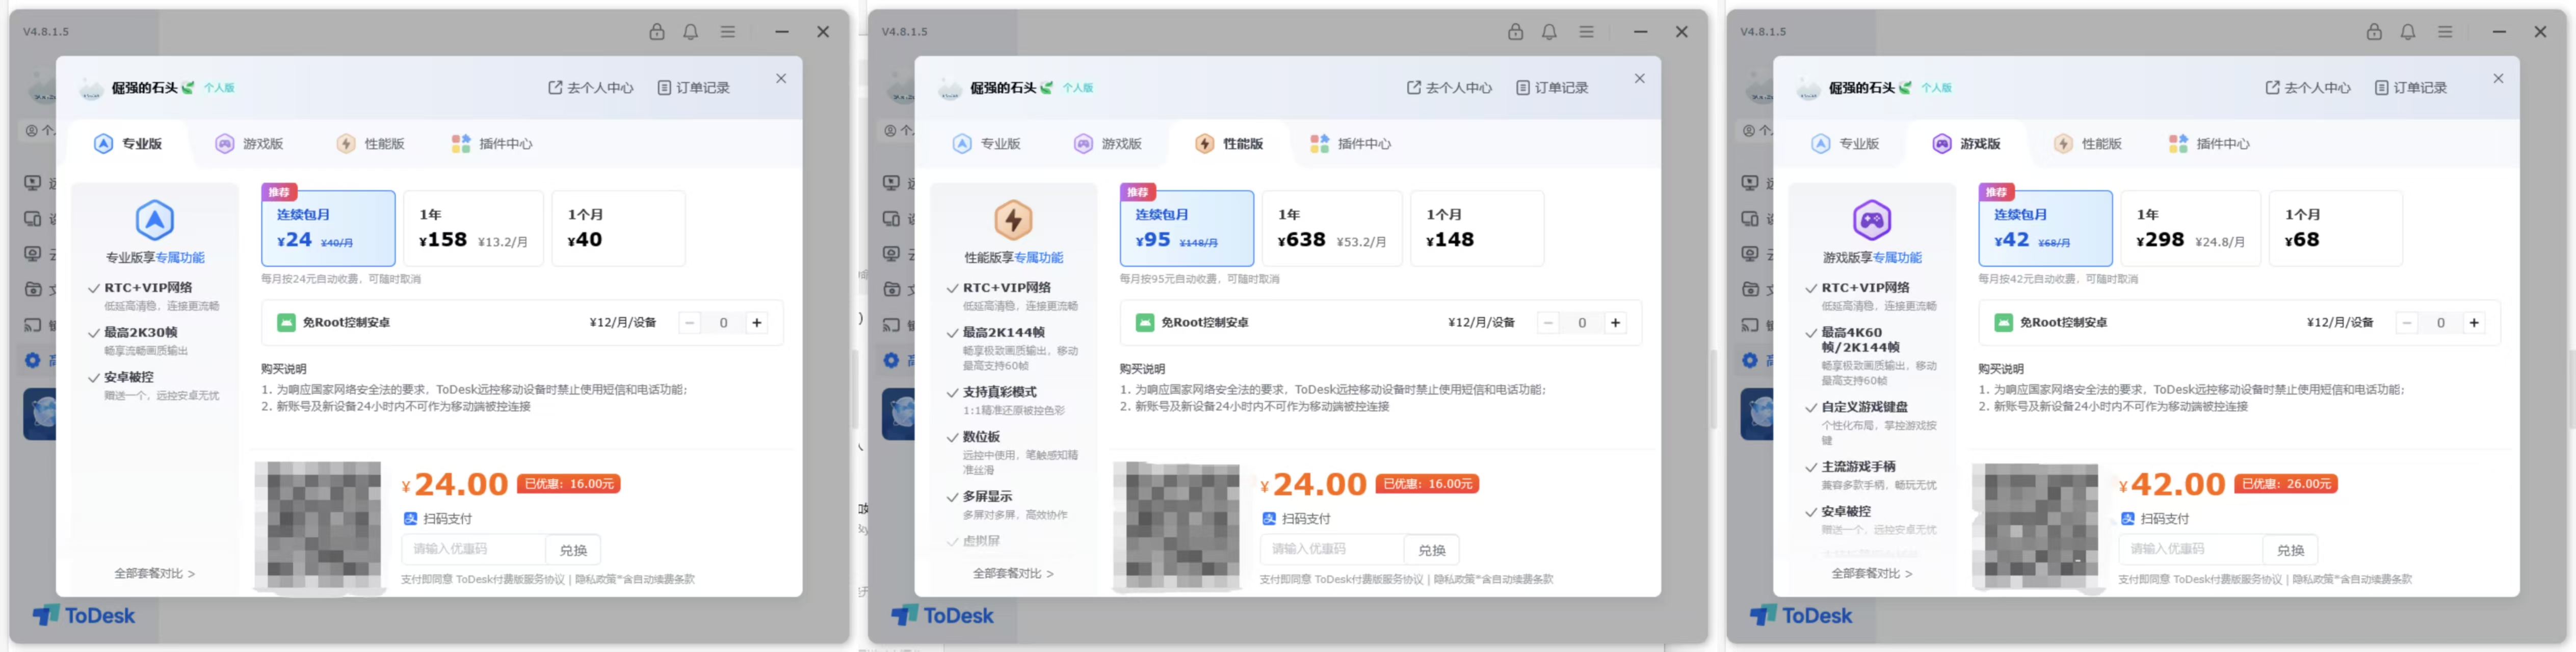2576x652 pixels.
Task: Select the ¥638 one-year 性能版 plan
Action: [x=1331, y=229]
